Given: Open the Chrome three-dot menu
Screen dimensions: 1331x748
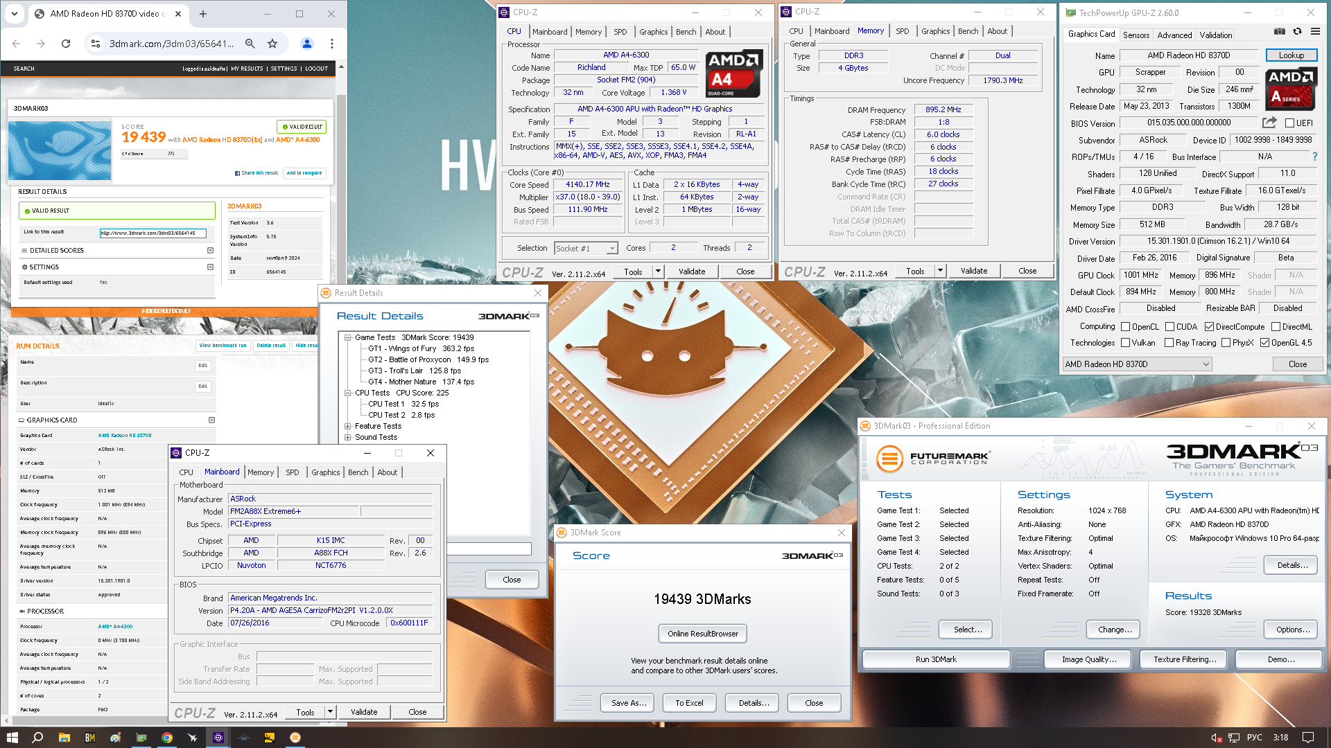Looking at the screenshot, I should point(332,44).
